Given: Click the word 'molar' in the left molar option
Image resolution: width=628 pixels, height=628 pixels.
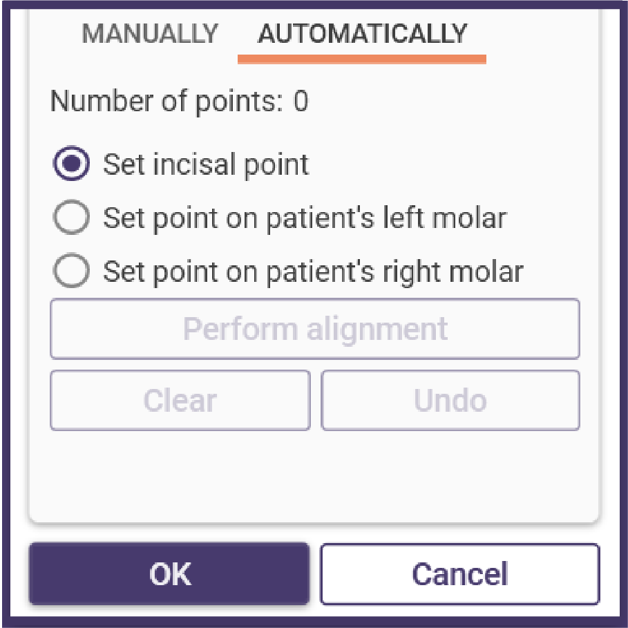Looking at the screenshot, I should (470, 218).
